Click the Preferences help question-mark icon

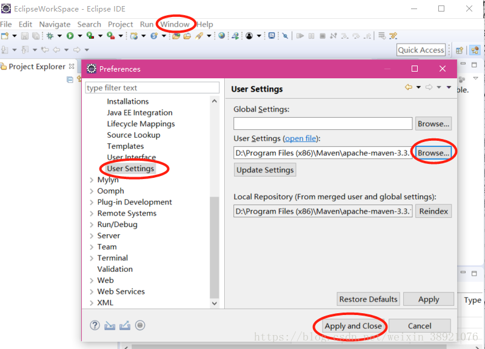coord(95,325)
